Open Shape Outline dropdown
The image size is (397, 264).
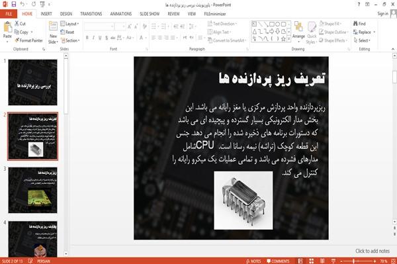point(334,32)
